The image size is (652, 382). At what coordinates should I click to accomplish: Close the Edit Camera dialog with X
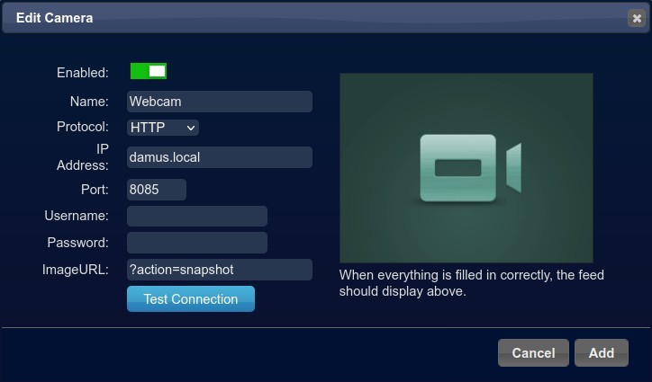tap(637, 18)
